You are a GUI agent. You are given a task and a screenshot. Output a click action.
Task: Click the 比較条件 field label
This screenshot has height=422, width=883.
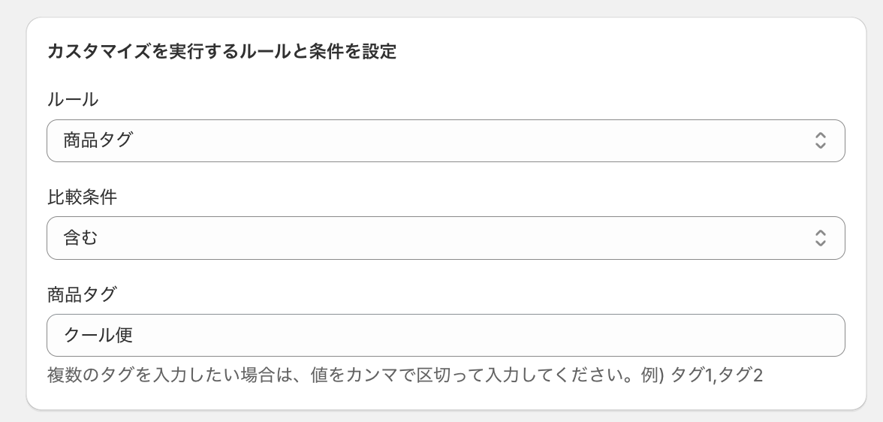pos(82,197)
